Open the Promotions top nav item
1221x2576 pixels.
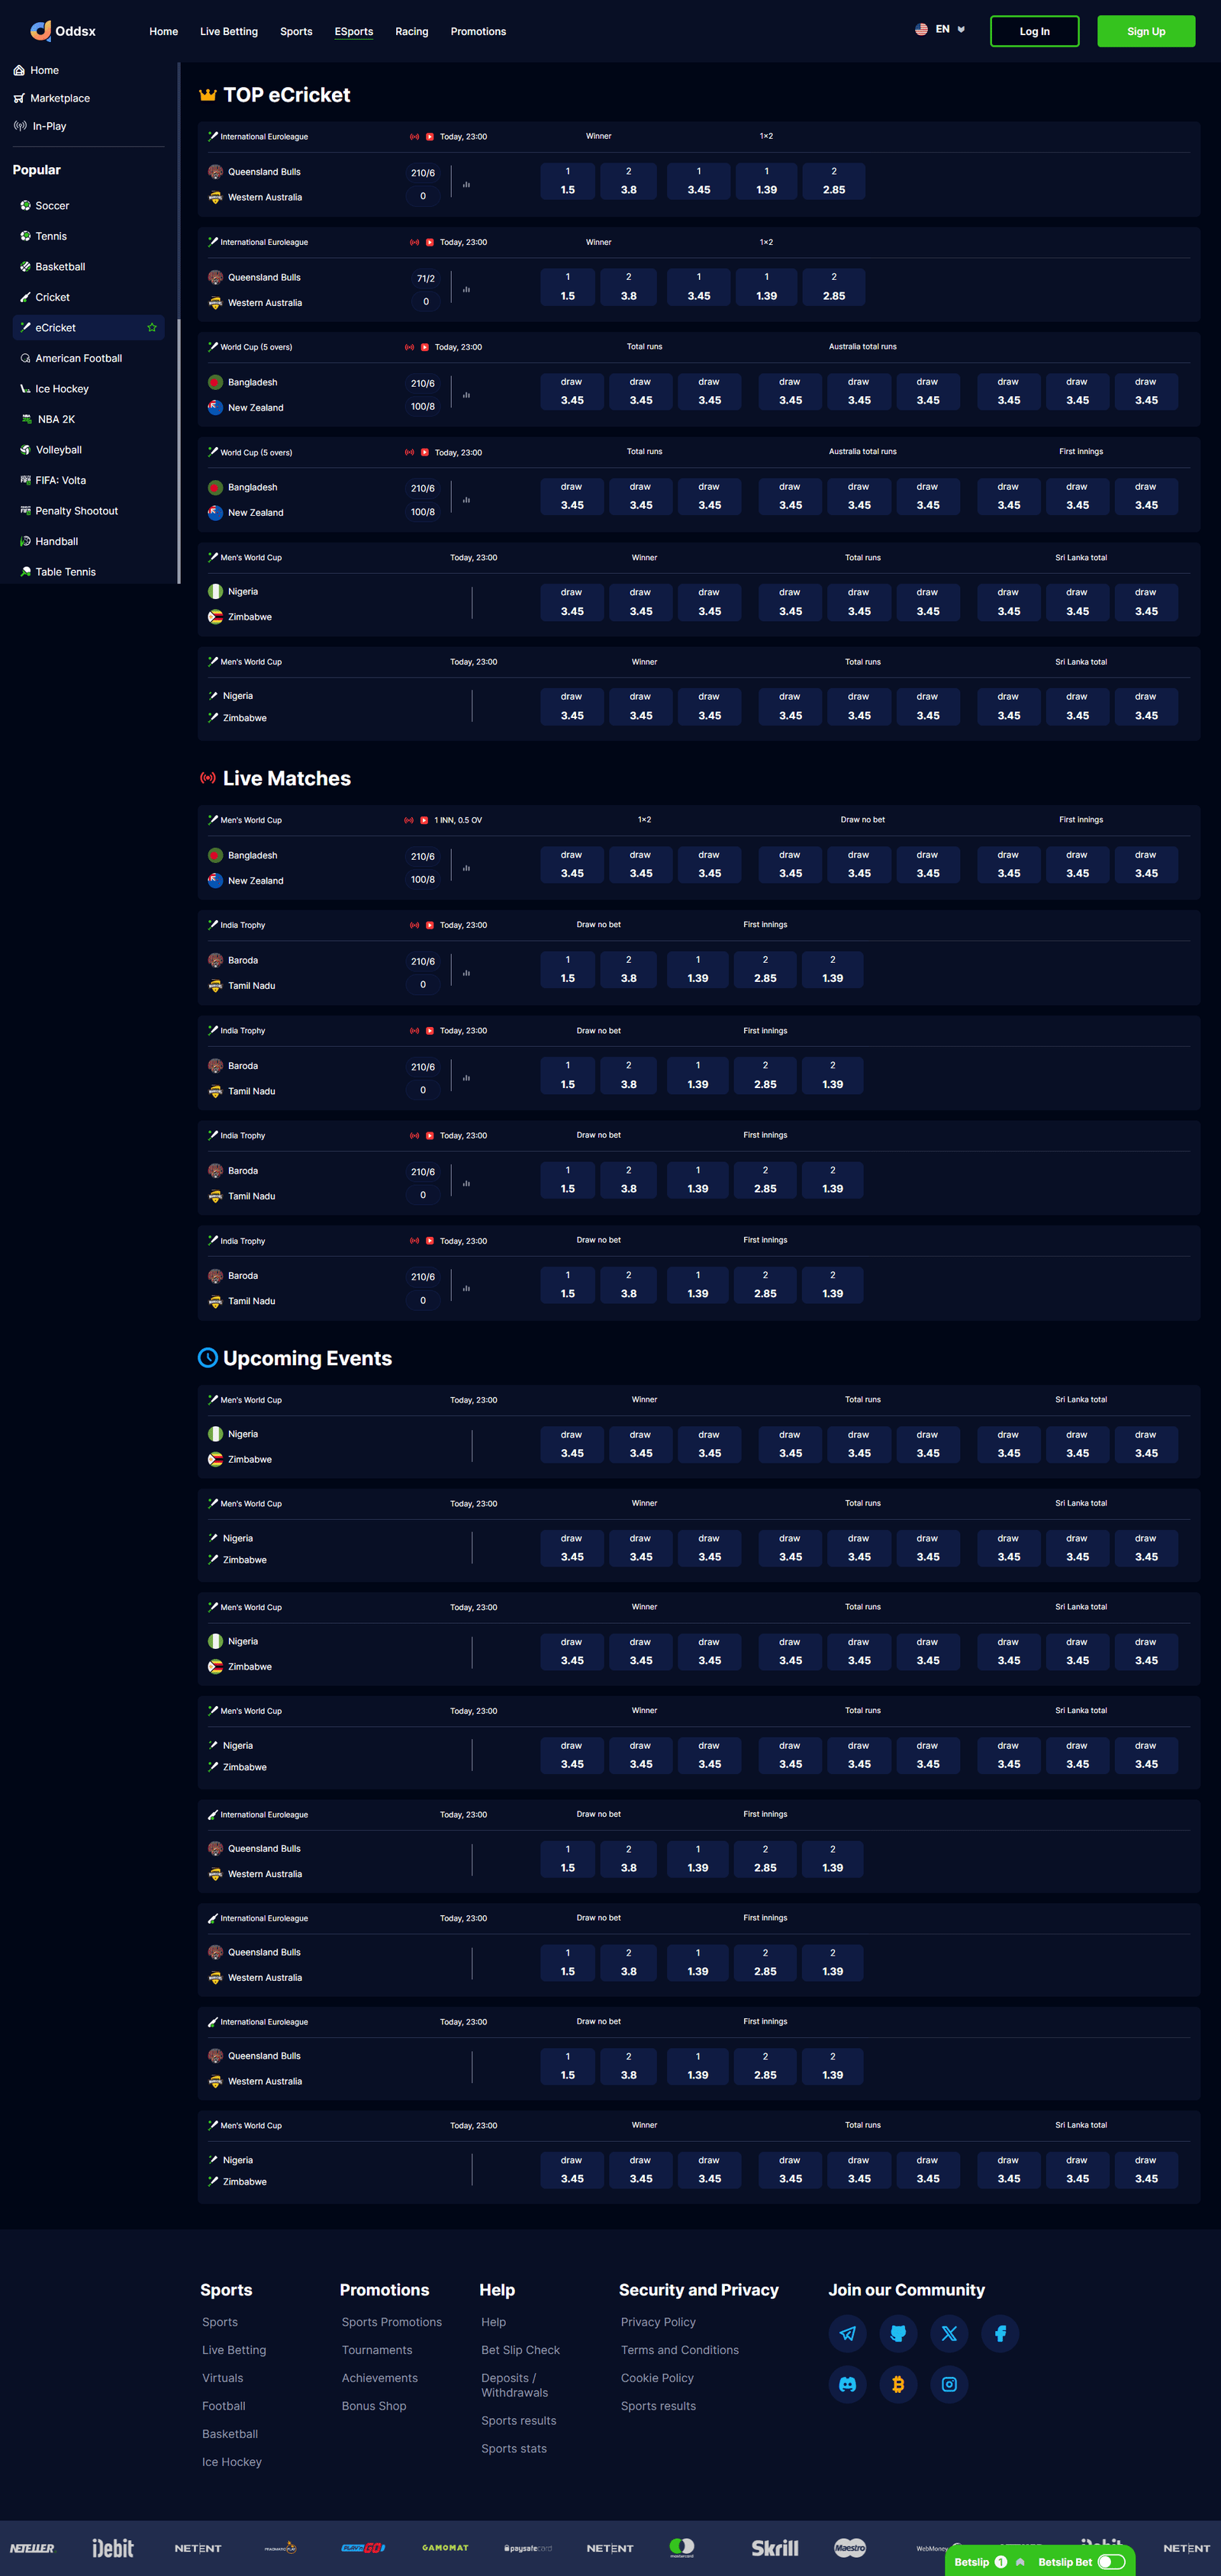pos(478,32)
